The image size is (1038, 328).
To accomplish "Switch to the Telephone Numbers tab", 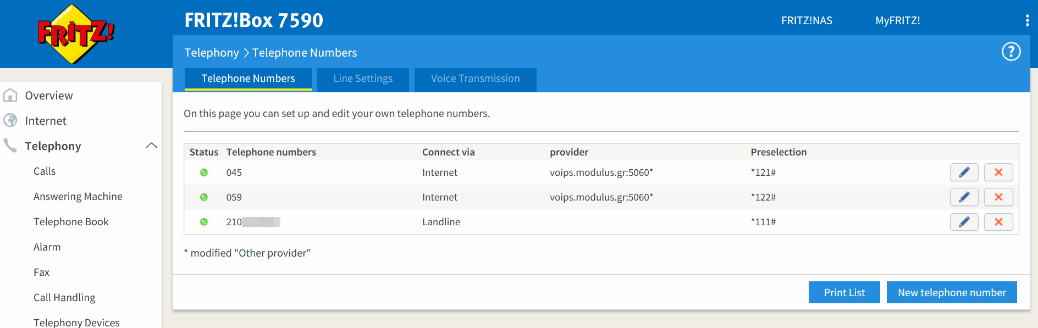I will (x=248, y=79).
